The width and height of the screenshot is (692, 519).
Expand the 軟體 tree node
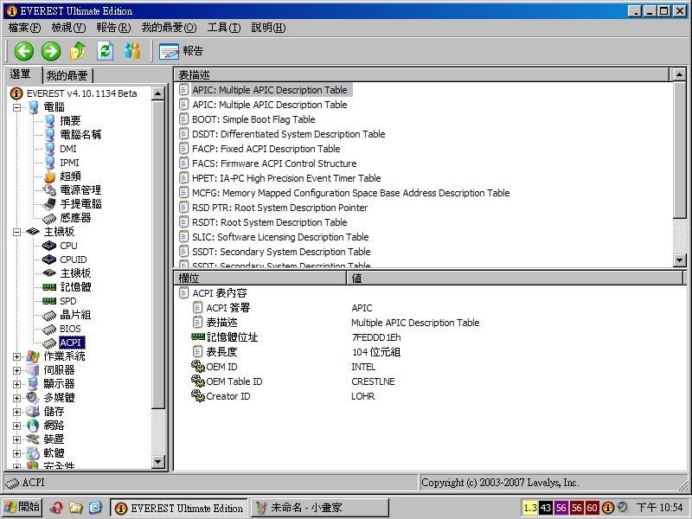[16, 453]
